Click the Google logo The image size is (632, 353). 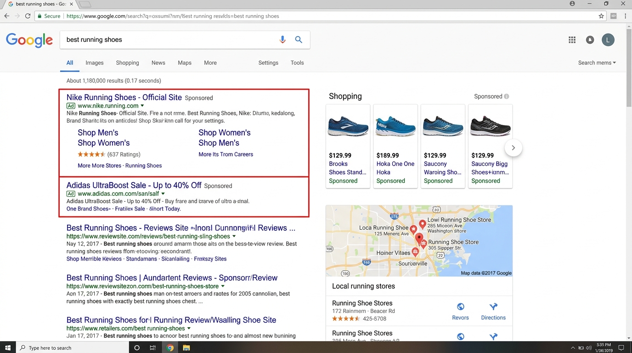pos(29,40)
